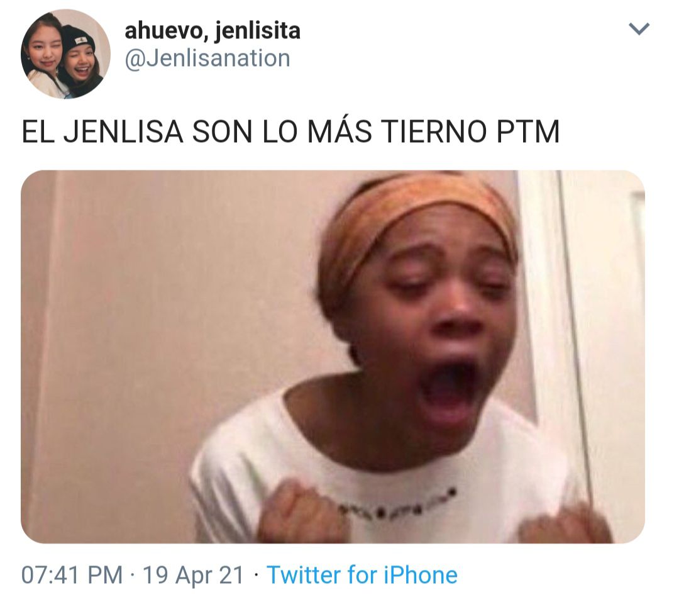The width and height of the screenshot is (679, 597).
Task: Click the 19 Apr 21 date
Action: point(193,575)
